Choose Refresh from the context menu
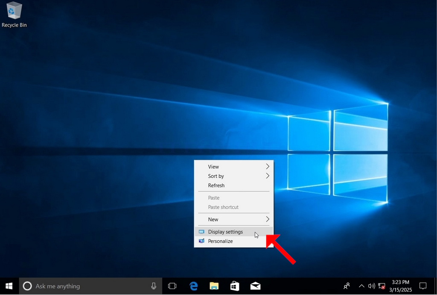The width and height of the screenshot is (437, 295). 233,185
